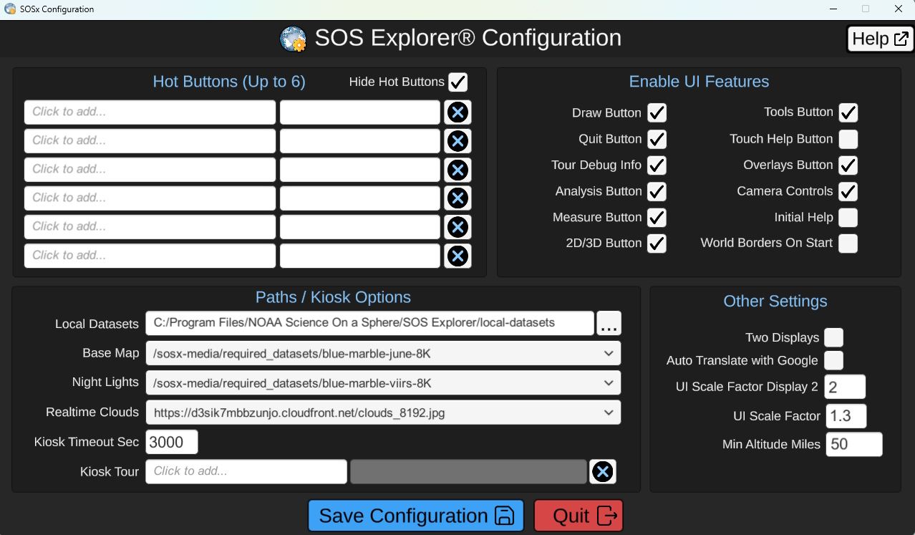Uncheck Quit Button checkbox

pyautogui.click(x=657, y=139)
